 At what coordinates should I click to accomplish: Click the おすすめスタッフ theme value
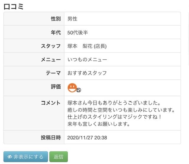tap(87, 73)
